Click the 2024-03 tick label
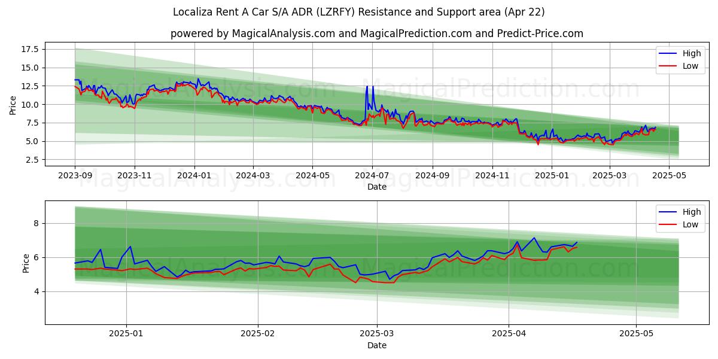 (253, 176)
